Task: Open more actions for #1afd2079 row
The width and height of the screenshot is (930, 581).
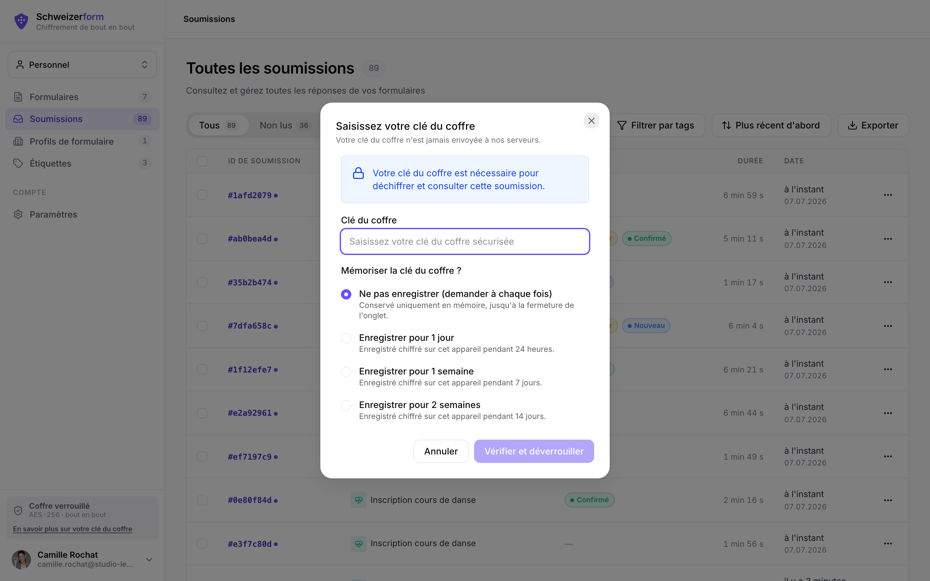Action: coord(888,195)
